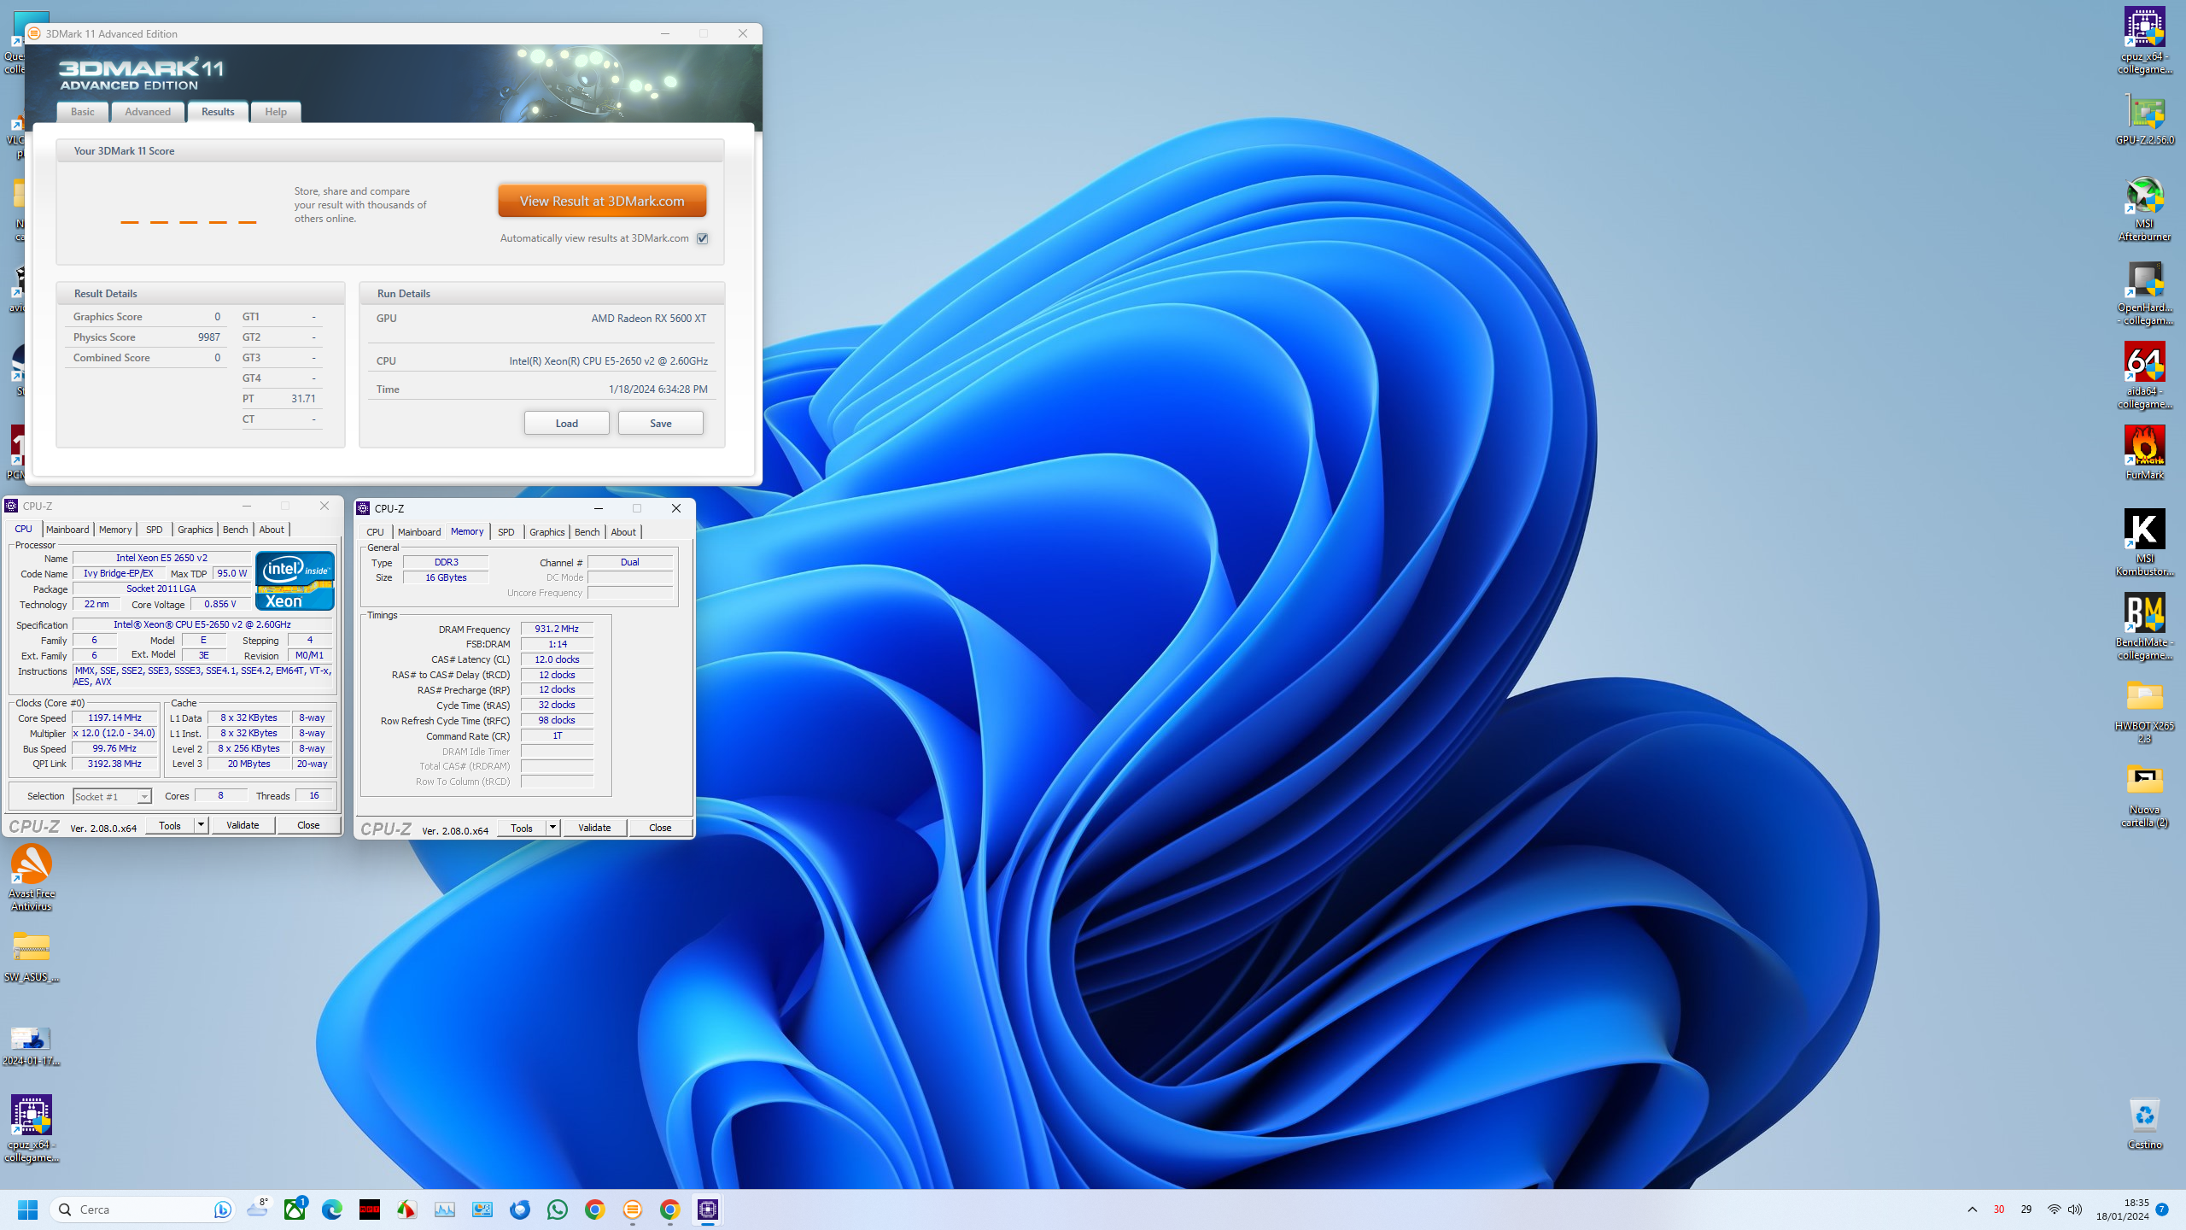Image resolution: width=2186 pixels, height=1230 pixels.
Task: Open Bench tab in left CPU-Z window
Action: (236, 530)
